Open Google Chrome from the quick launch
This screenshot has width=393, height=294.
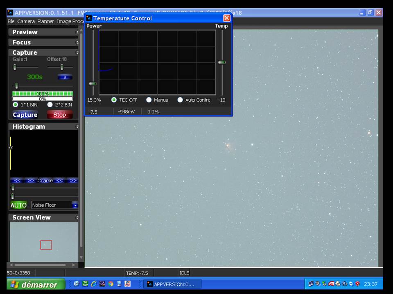coord(111,284)
